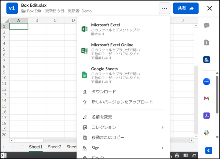Click the v1 version badge
The height and width of the screenshot is (159, 220).
[x=12, y=8]
